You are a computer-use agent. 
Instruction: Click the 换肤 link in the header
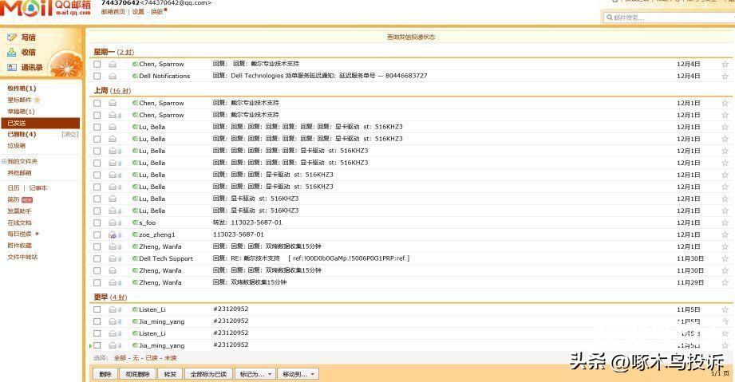point(157,12)
